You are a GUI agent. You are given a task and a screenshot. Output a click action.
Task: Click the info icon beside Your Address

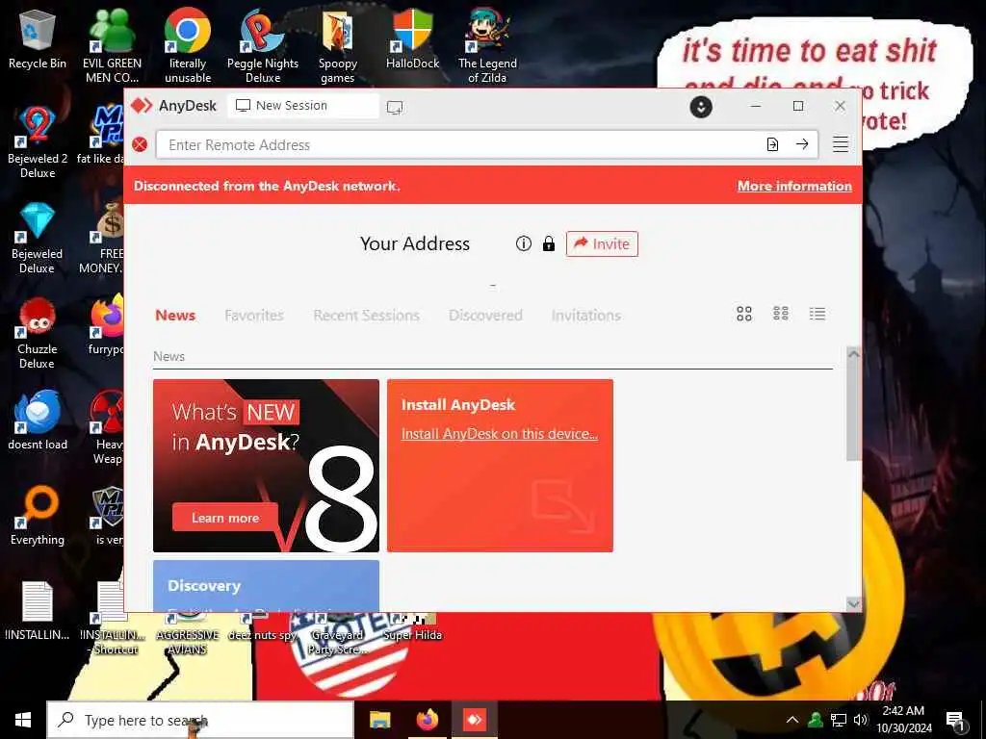coord(523,243)
